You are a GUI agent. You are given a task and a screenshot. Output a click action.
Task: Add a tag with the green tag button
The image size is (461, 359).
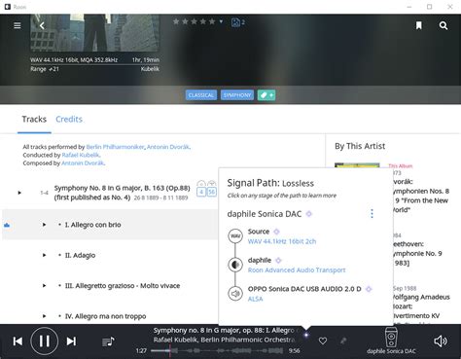tap(266, 95)
